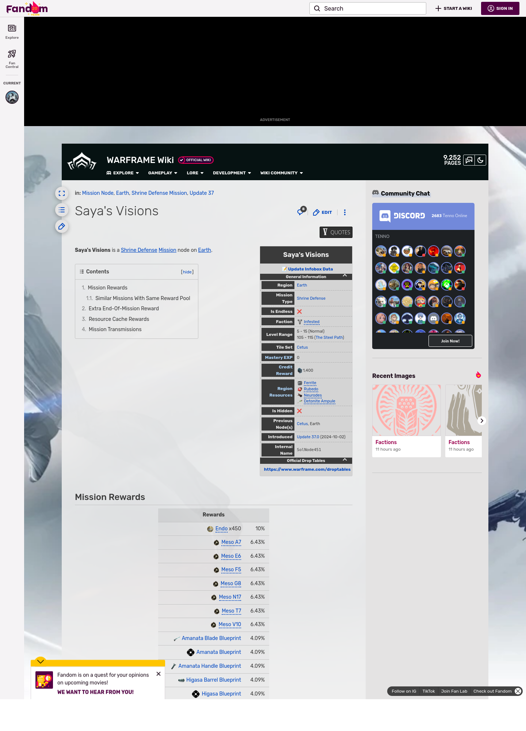Jump to Extra End-Of-Mission Reward section

[x=124, y=308]
